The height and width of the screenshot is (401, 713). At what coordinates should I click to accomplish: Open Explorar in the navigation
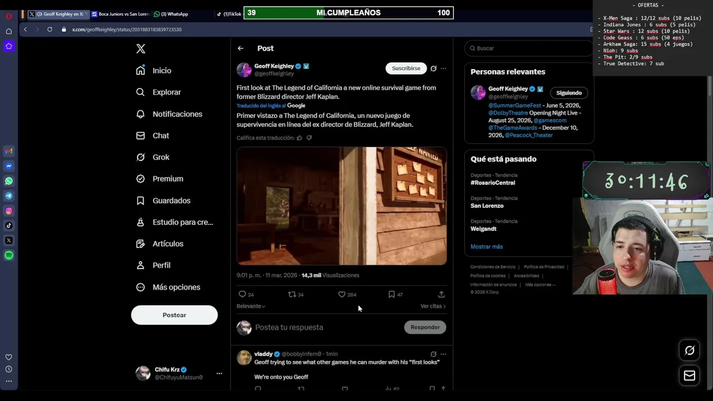159,92
